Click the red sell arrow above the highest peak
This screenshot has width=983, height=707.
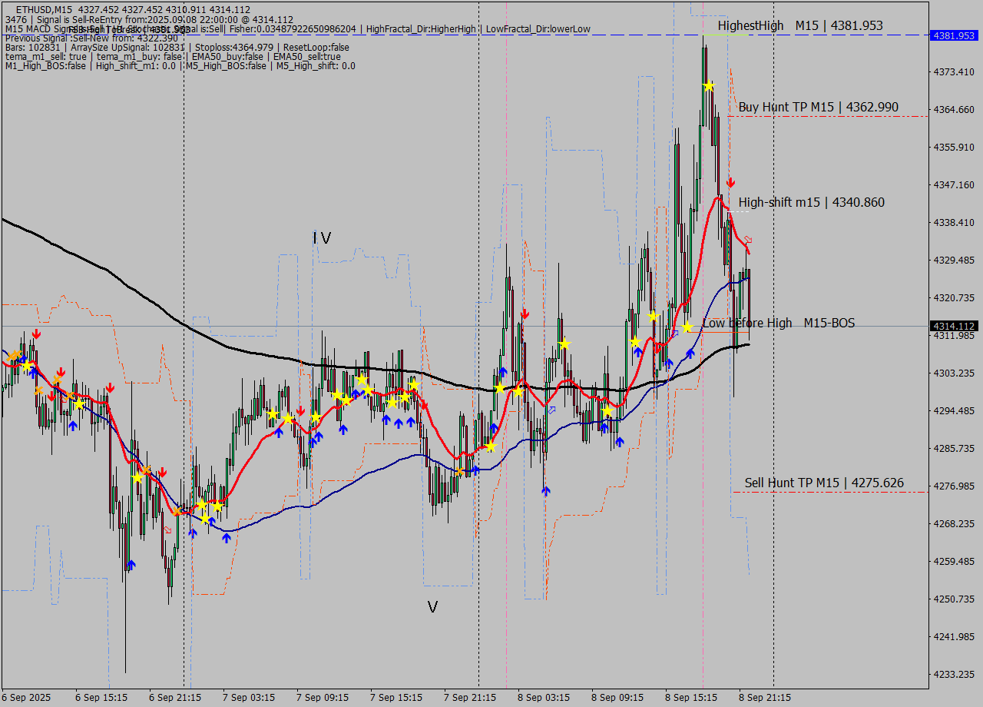730,183
